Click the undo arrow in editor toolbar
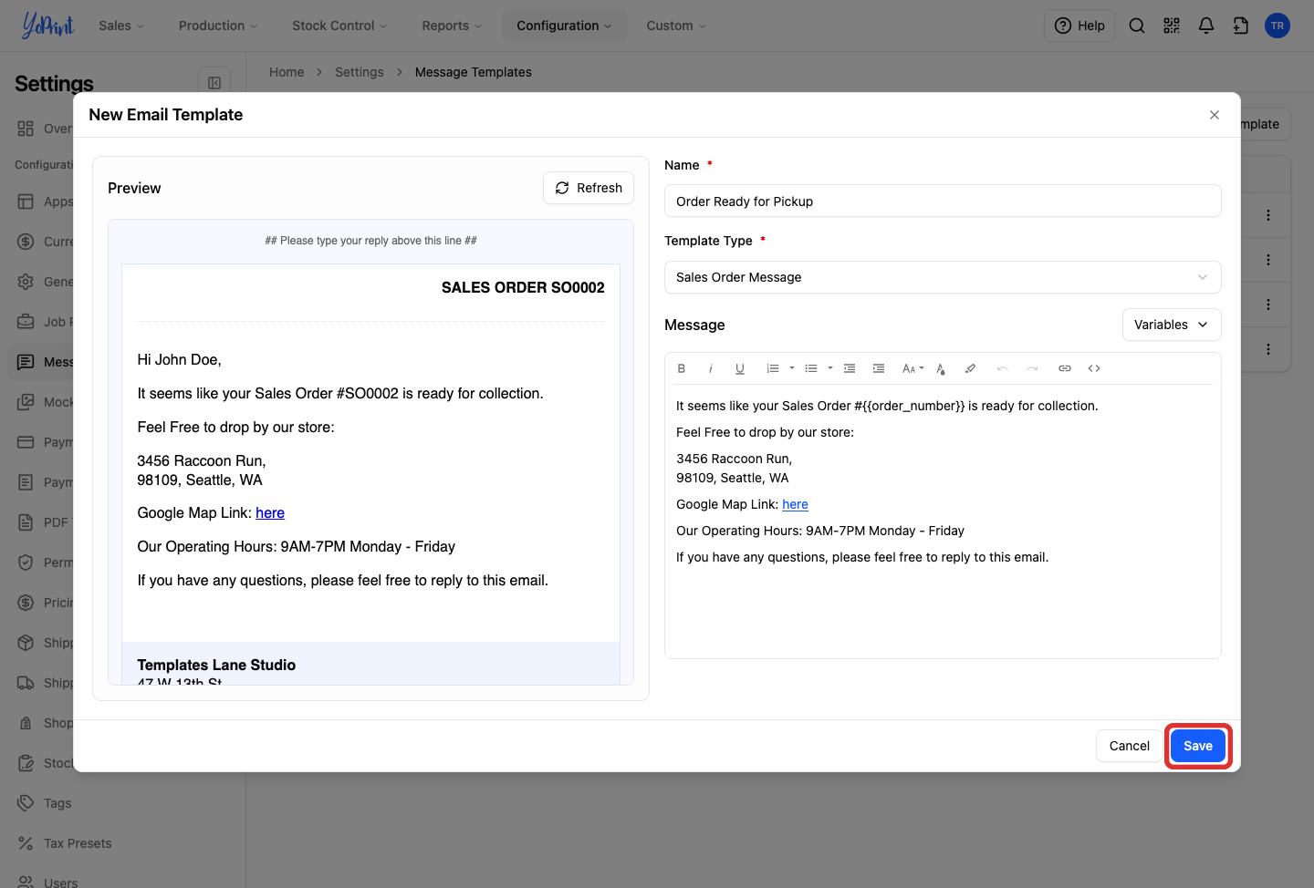1314x888 pixels. [x=1003, y=368]
